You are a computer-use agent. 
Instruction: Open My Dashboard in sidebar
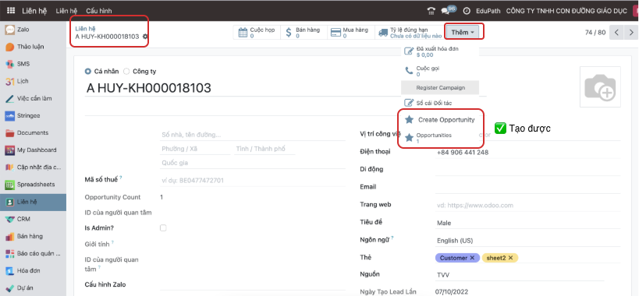tap(33, 150)
